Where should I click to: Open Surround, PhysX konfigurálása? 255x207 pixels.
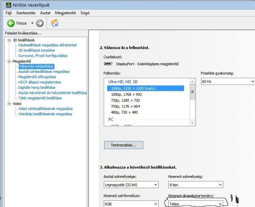[43, 56]
